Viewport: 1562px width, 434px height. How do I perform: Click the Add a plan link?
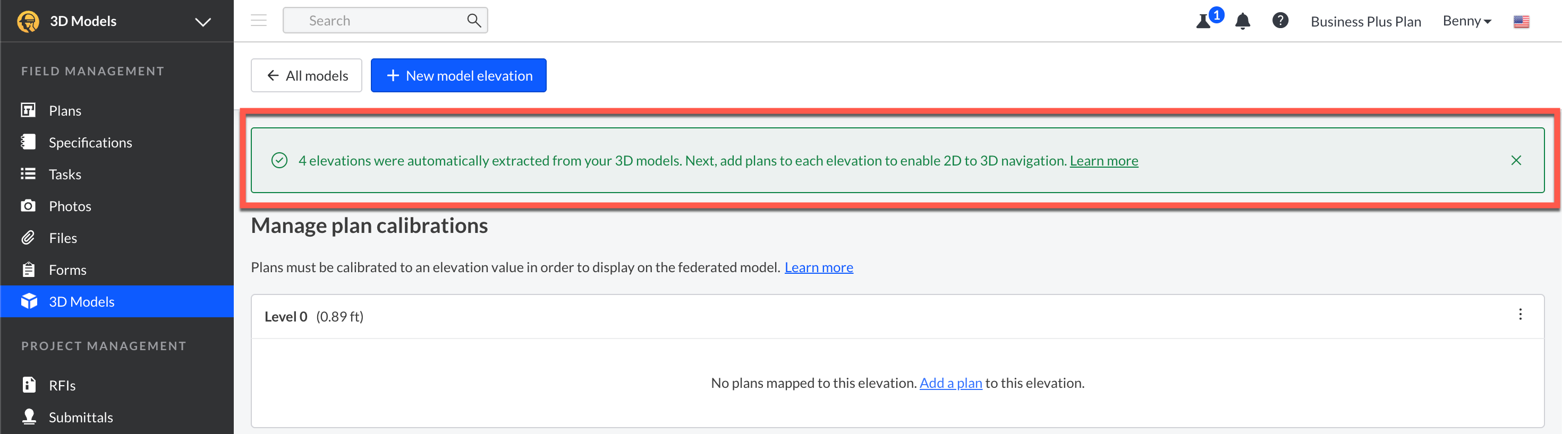point(950,383)
